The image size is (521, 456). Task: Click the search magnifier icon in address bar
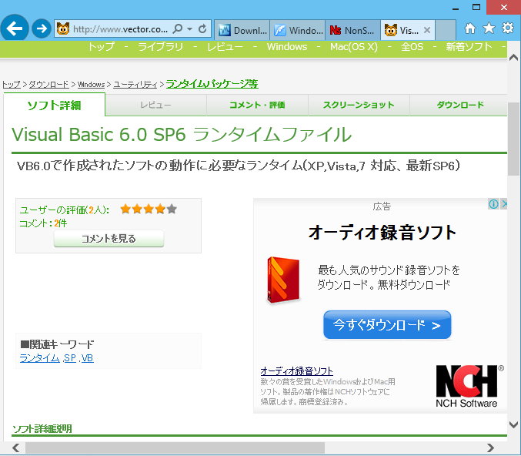pyautogui.click(x=178, y=29)
